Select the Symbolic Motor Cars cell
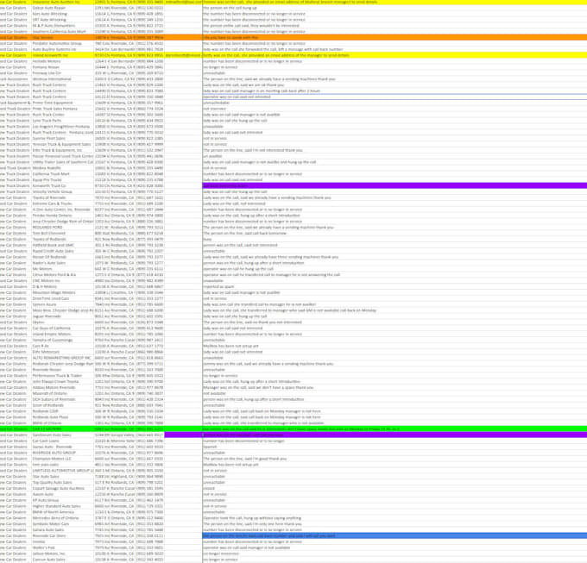The width and height of the screenshot is (587, 563). coord(62,524)
